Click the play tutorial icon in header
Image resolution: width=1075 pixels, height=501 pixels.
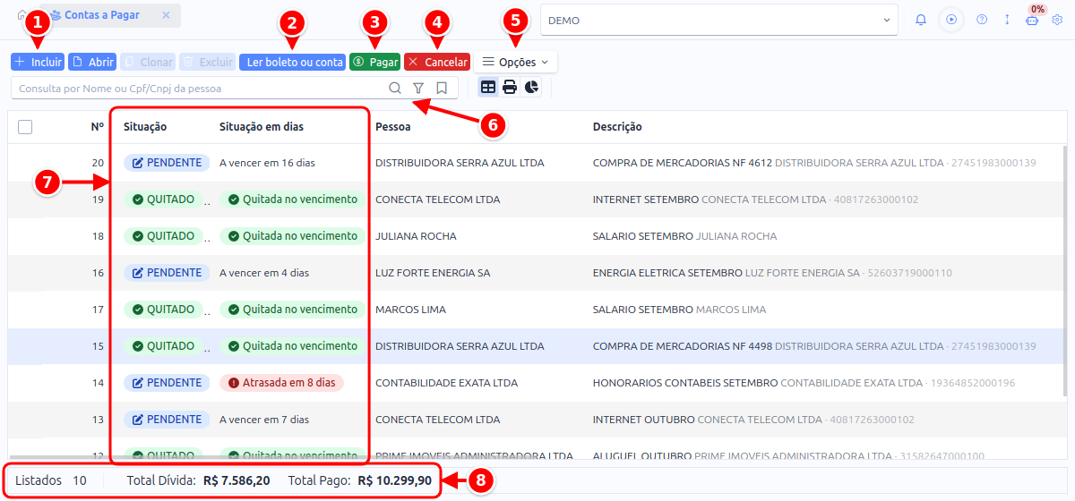pos(951,20)
